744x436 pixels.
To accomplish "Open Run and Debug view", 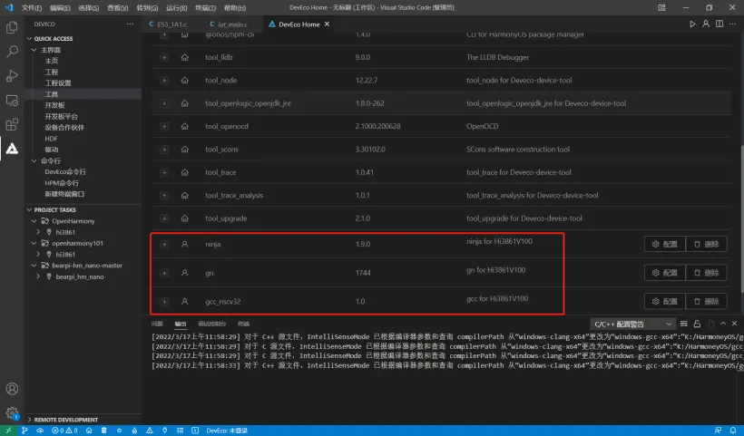I will pyautogui.click(x=12, y=76).
